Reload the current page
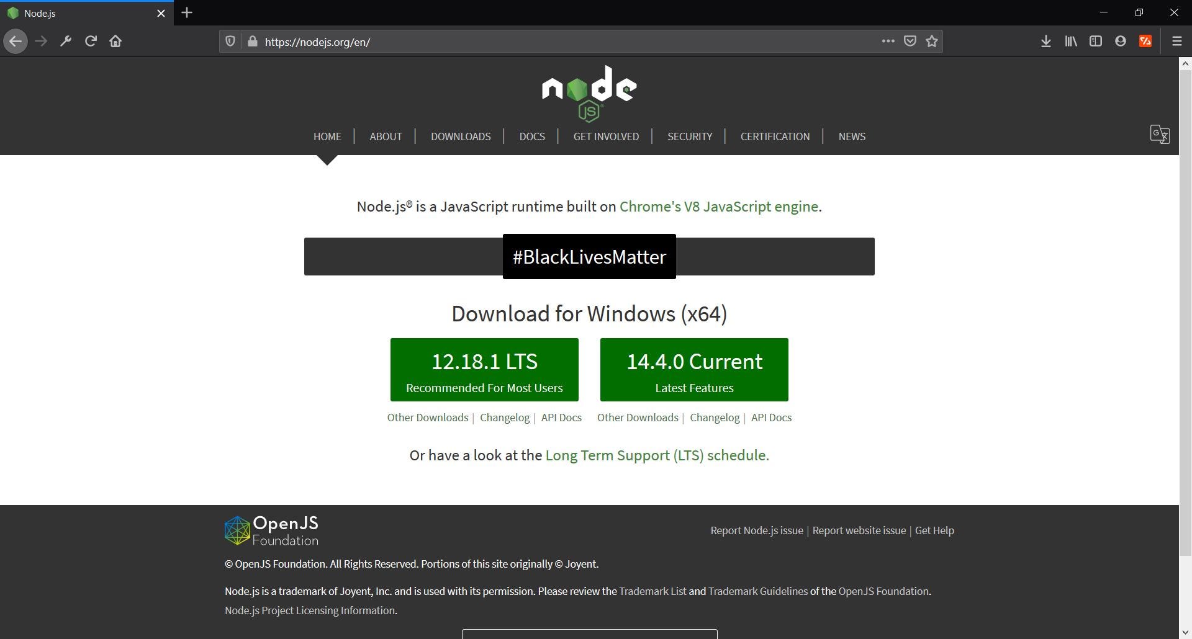This screenshot has height=639, width=1192. [91, 41]
